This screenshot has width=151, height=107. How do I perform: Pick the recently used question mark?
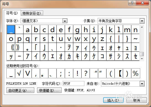click(85, 73)
